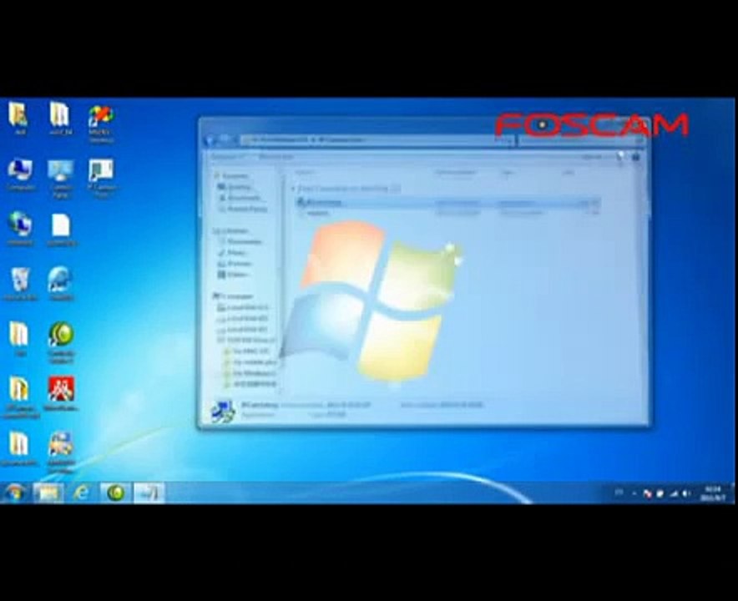This screenshot has height=601, width=738.
Task: Select the Control Panel desktop icon
Action: (60, 179)
